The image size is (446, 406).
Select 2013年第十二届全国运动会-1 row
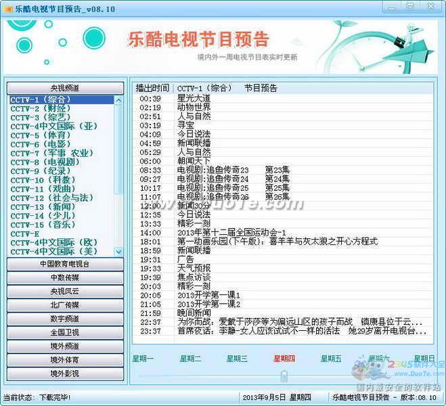click(283, 233)
